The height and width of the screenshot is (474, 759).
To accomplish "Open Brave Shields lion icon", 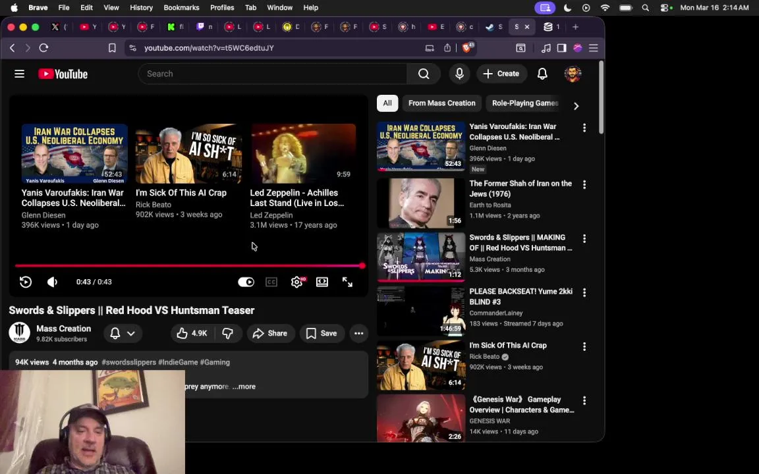I will point(466,47).
